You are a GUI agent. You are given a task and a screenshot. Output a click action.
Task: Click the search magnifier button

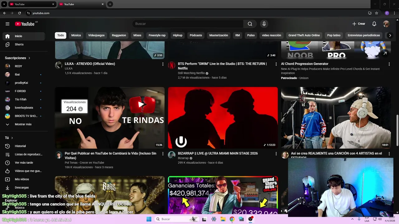tap(250, 24)
